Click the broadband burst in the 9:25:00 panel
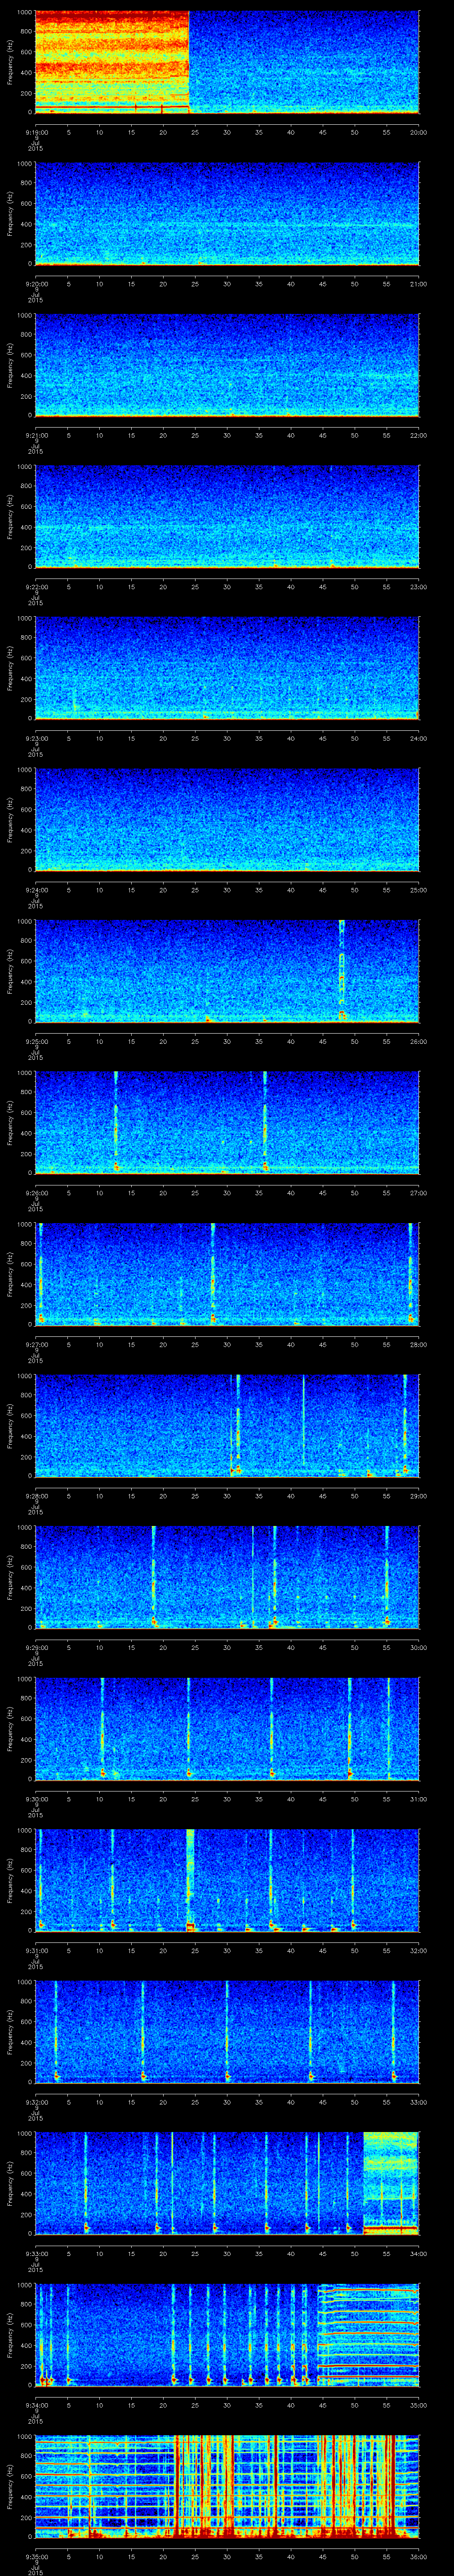The height and width of the screenshot is (2576, 454). 341,970
